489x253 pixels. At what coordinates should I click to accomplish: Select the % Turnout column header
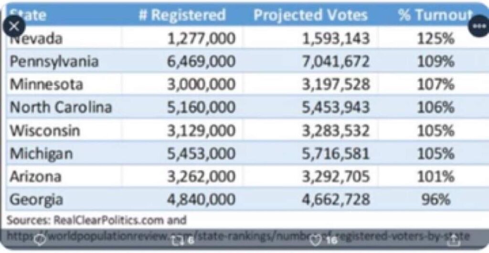tap(435, 15)
